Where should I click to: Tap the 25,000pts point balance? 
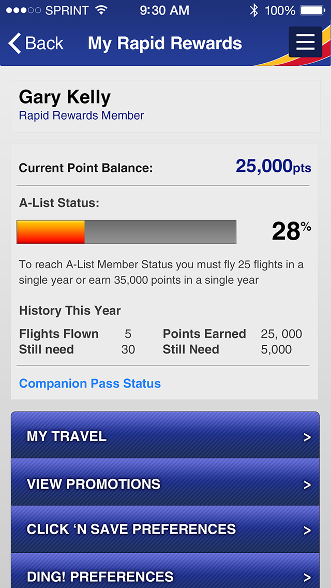click(273, 167)
